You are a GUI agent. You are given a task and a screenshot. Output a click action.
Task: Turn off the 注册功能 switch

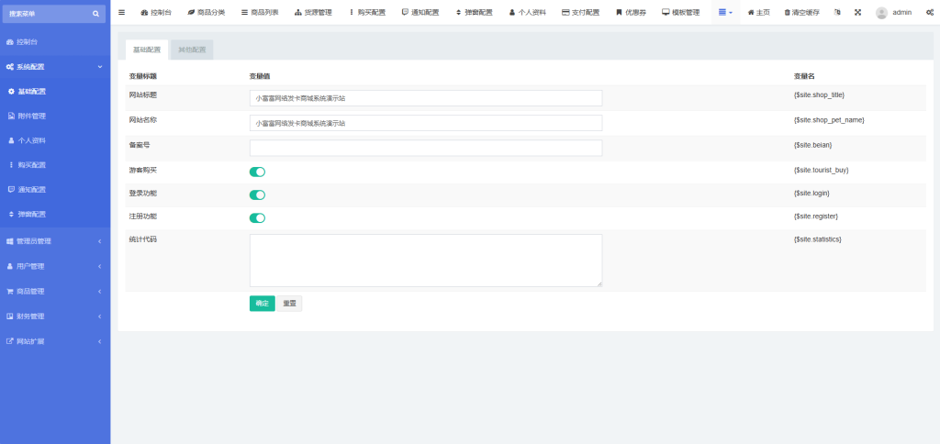[x=258, y=217]
